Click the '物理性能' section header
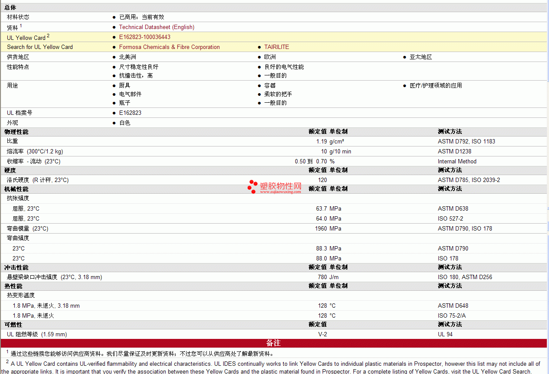The width and height of the screenshot is (549, 374). click(x=16, y=131)
